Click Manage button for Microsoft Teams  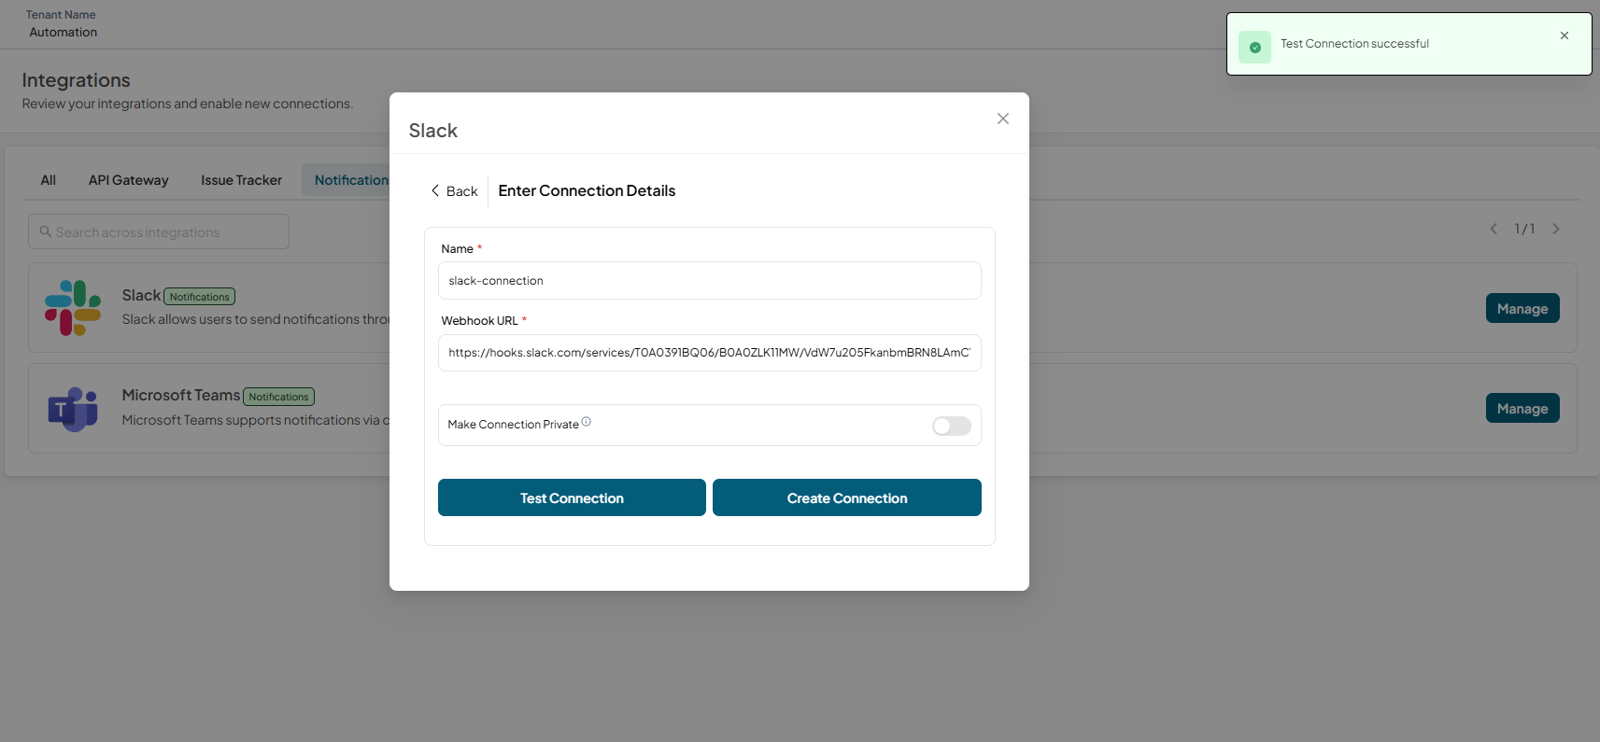1522,408
